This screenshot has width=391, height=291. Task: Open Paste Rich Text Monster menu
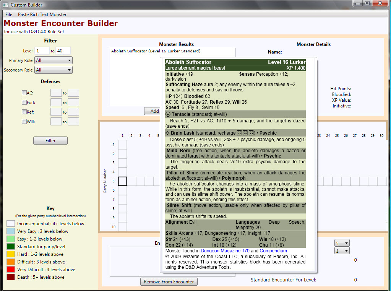tap(42, 15)
